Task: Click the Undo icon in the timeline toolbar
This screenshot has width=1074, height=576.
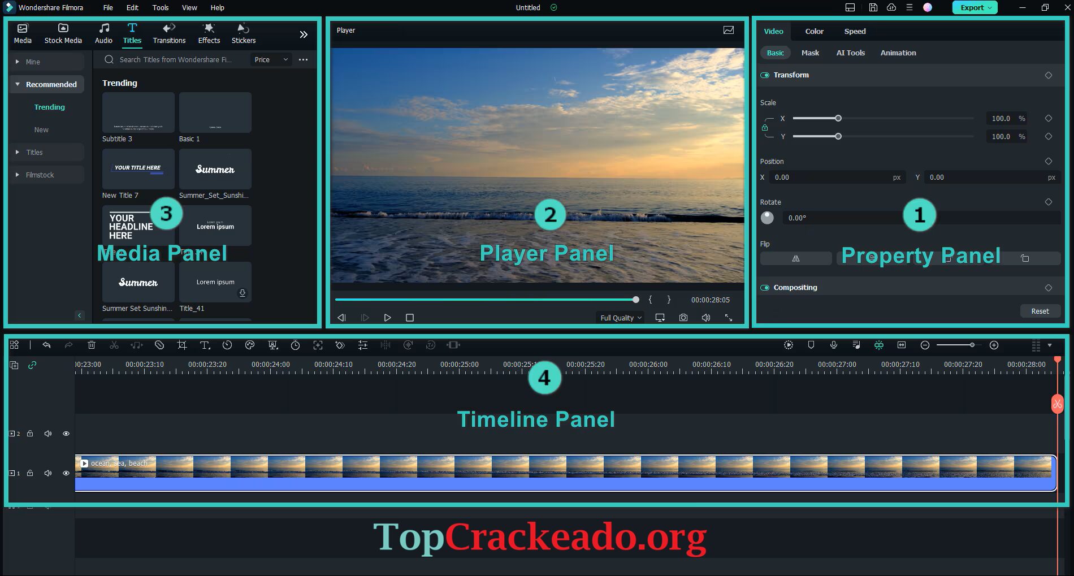Action: pyautogui.click(x=46, y=345)
